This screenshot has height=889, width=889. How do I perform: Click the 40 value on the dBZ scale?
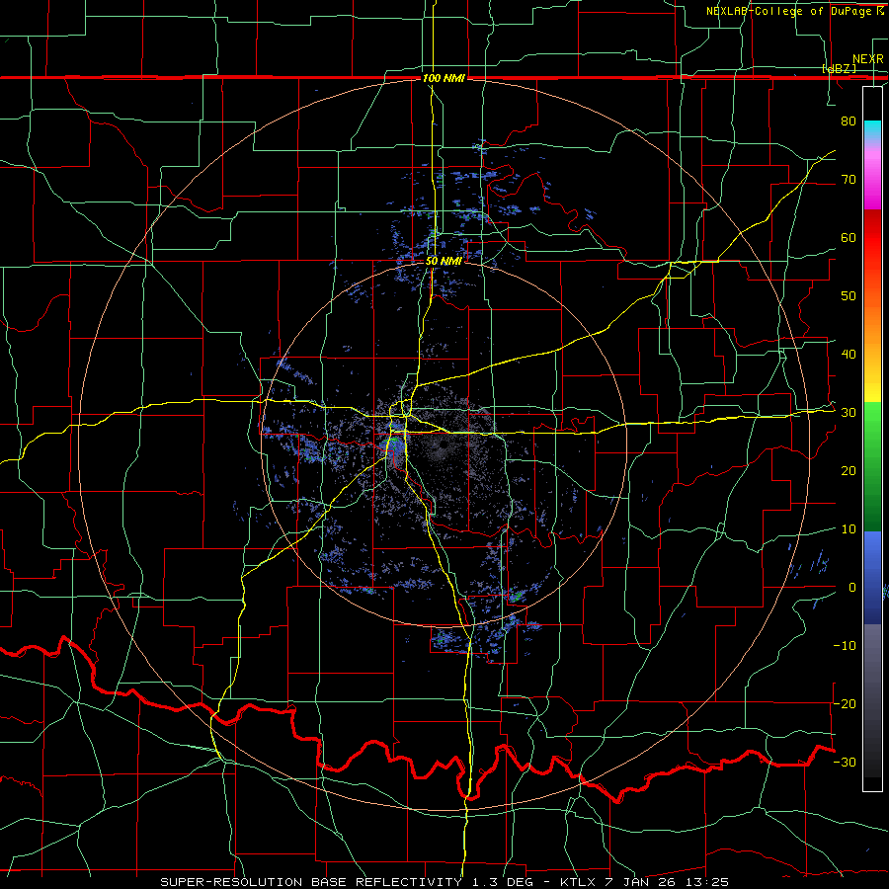pyautogui.click(x=849, y=355)
